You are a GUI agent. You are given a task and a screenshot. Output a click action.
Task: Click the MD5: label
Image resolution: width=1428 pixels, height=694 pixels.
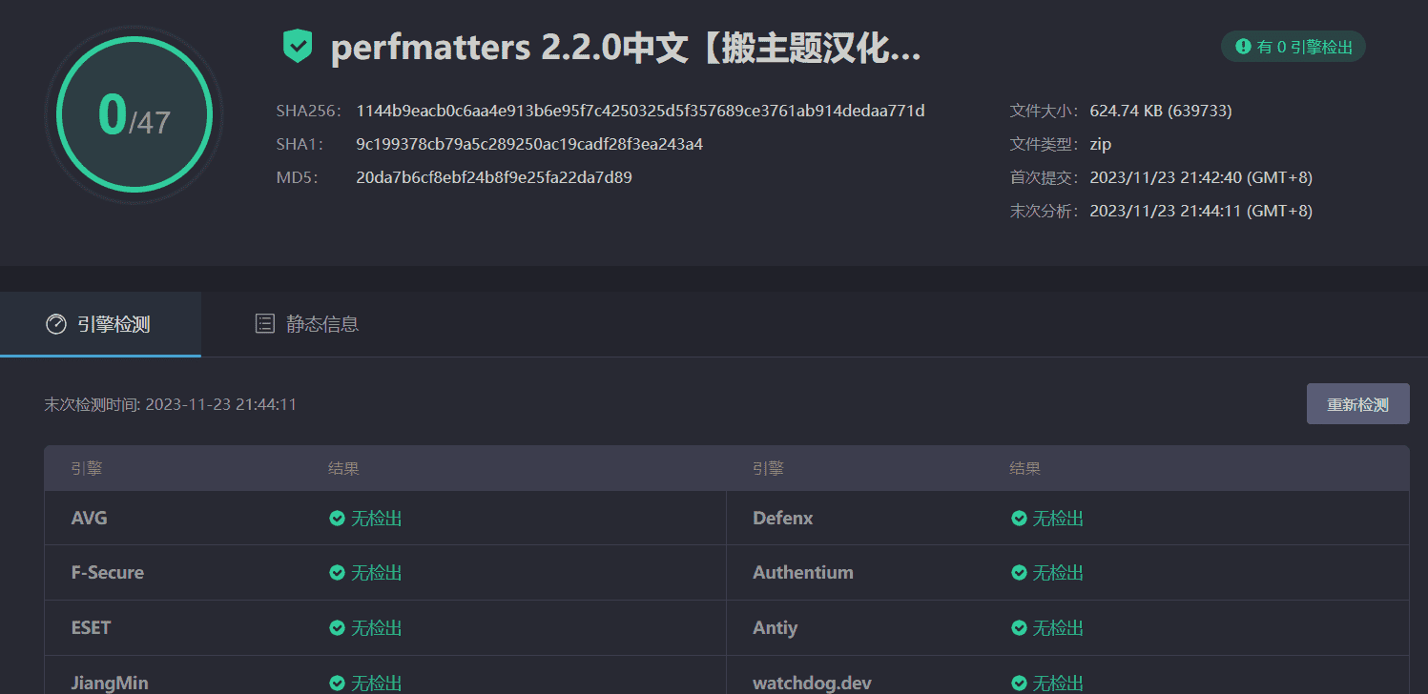pos(297,177)
